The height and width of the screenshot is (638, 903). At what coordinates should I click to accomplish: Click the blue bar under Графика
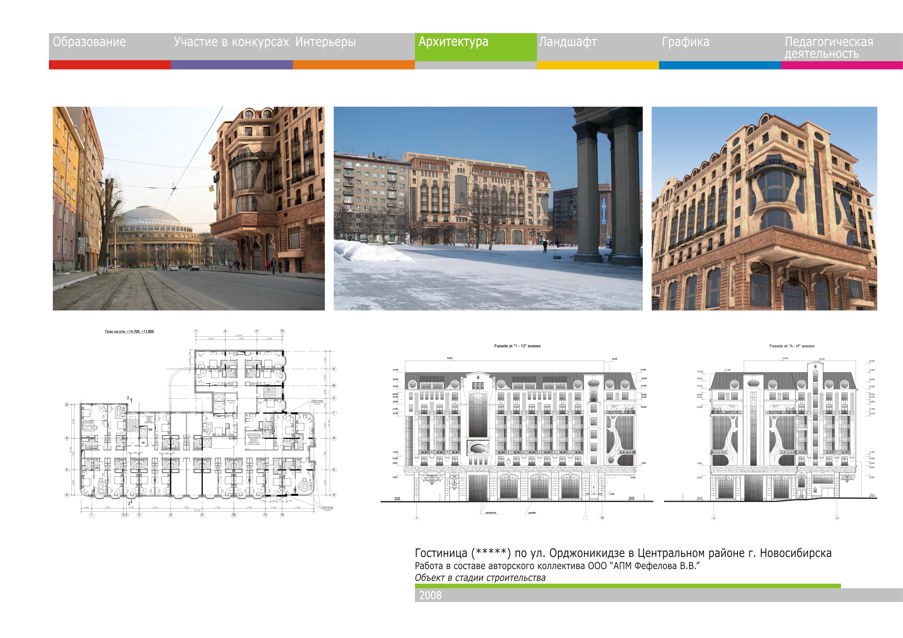coord(720,65)
